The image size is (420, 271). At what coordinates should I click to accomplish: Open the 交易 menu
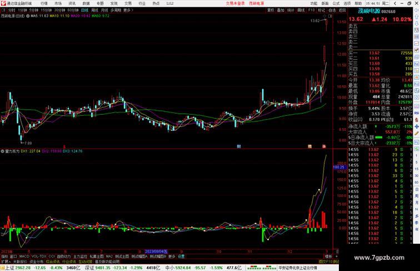tap(128, 3)
